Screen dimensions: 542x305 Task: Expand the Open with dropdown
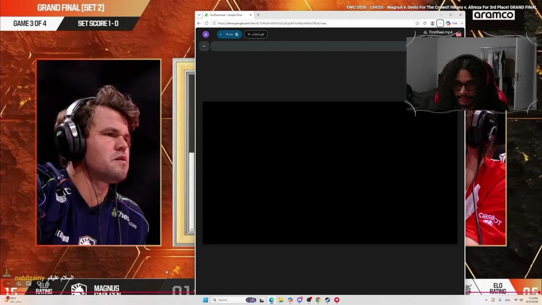(x=256, y=34)
